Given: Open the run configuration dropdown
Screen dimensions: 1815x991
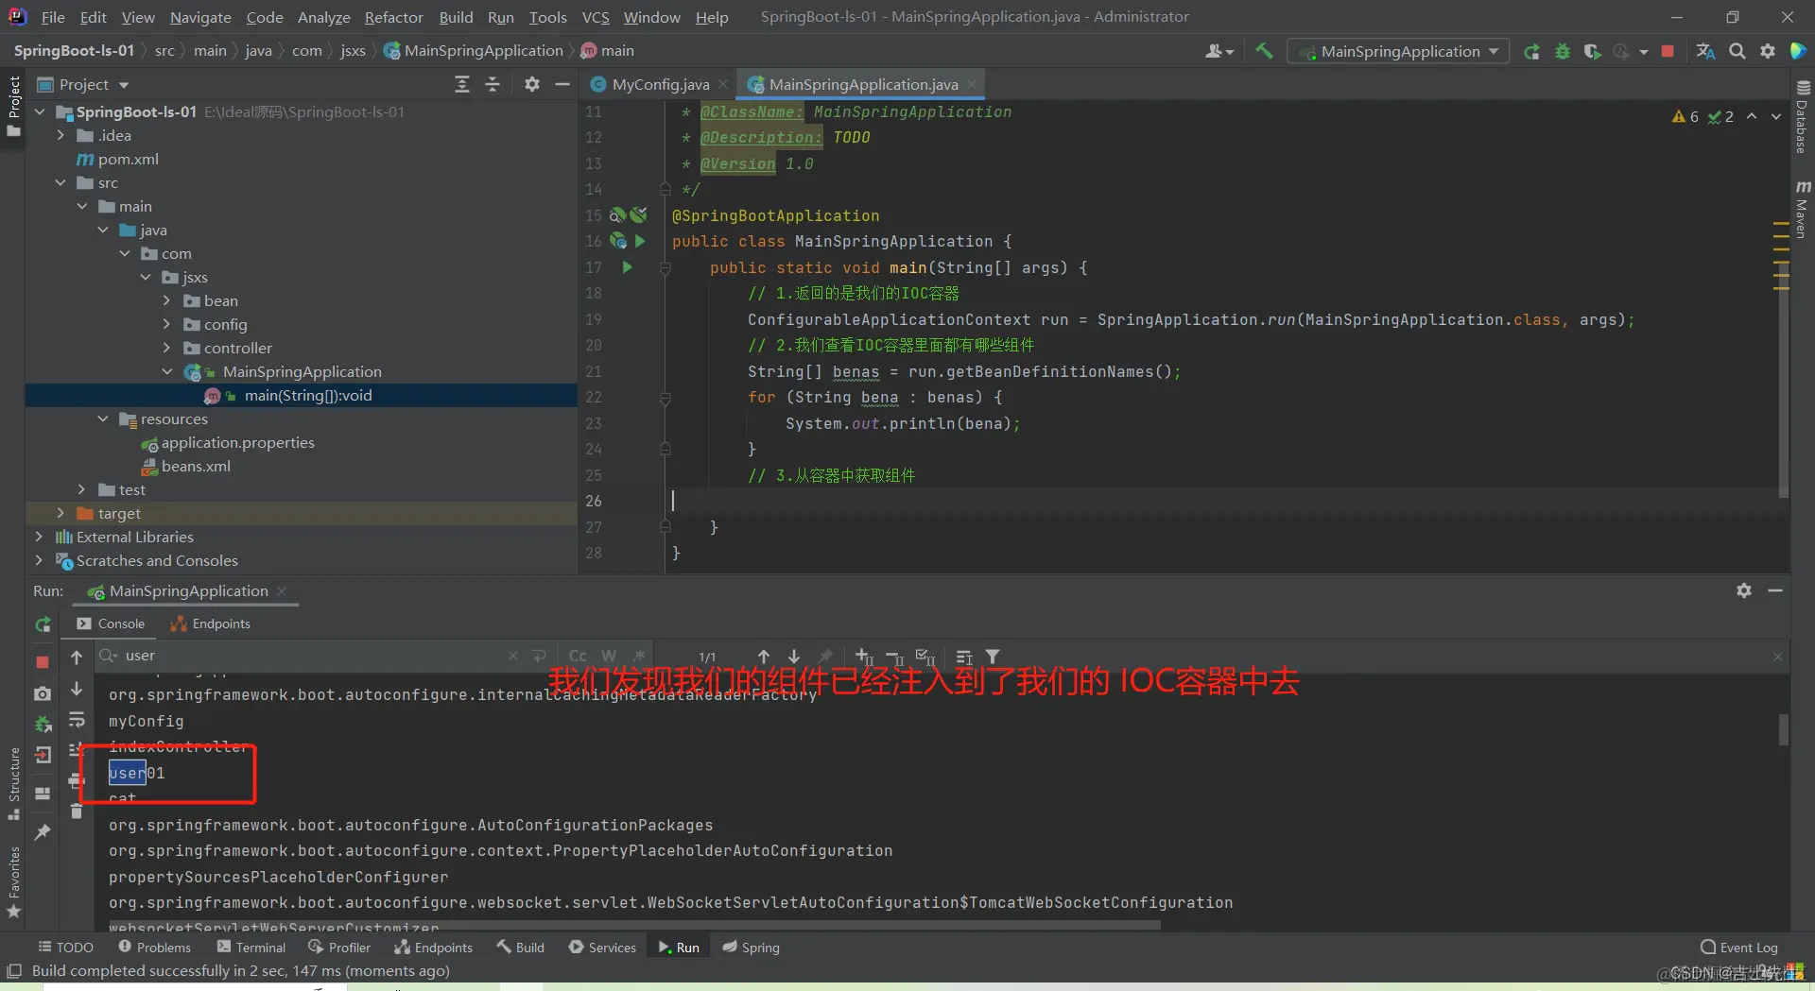Looking at the screenshot, I should click(1399, 51).
